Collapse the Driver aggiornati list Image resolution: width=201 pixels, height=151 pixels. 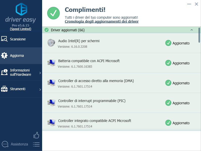(x=192, y=30)
